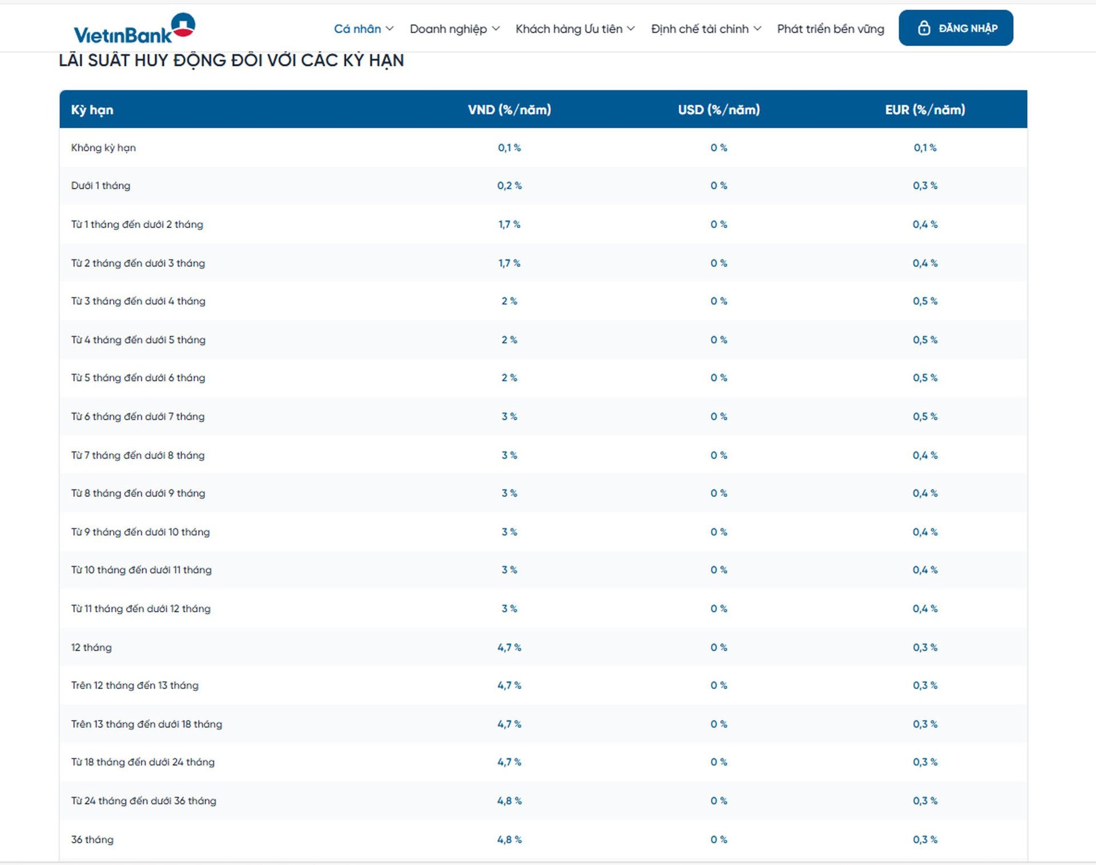
Task: Open Phát triển bền vững menu item
Action: point(830,29)
